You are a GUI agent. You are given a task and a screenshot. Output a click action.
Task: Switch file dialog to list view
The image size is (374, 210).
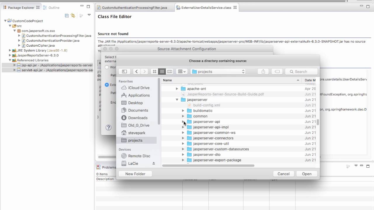coord(162,71)
